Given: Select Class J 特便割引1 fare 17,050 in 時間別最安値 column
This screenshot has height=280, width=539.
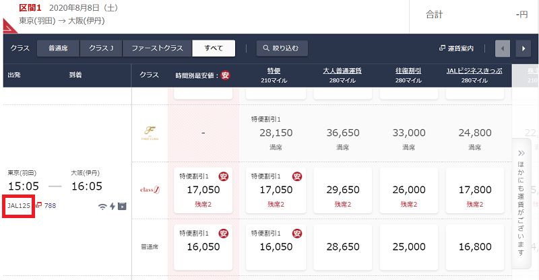Looking at the screenshot, I should 203,190.
